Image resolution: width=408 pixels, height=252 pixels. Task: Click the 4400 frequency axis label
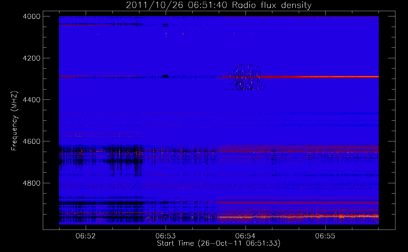32,100
